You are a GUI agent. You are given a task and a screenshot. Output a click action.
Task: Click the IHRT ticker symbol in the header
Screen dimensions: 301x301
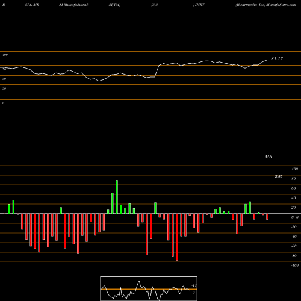tap(199, 5)
